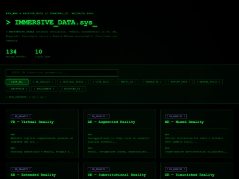Screen dimensions: 239x179
Task: Filter by PSYCHO_DATA category
Action: [179, 82]
